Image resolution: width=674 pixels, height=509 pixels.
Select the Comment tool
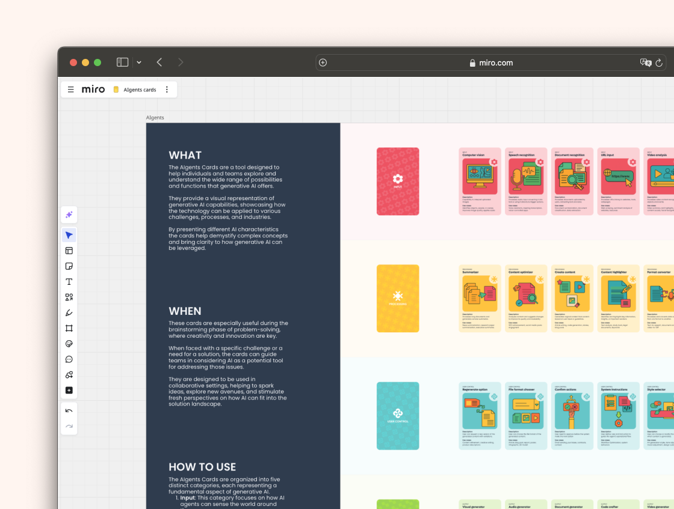tap(69, 359)
